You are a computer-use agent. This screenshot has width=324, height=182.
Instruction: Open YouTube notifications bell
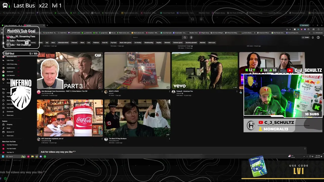[313, 37]
